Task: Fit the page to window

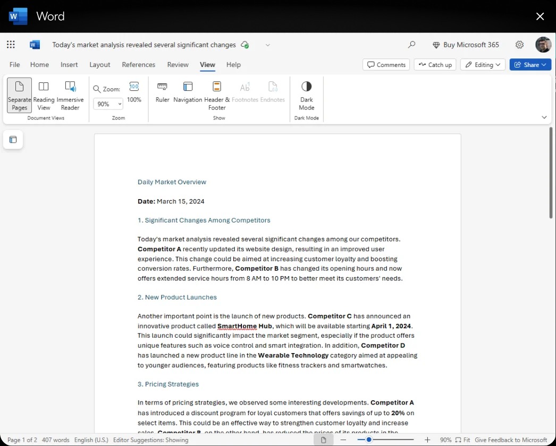Action: [x=463, y=440]
